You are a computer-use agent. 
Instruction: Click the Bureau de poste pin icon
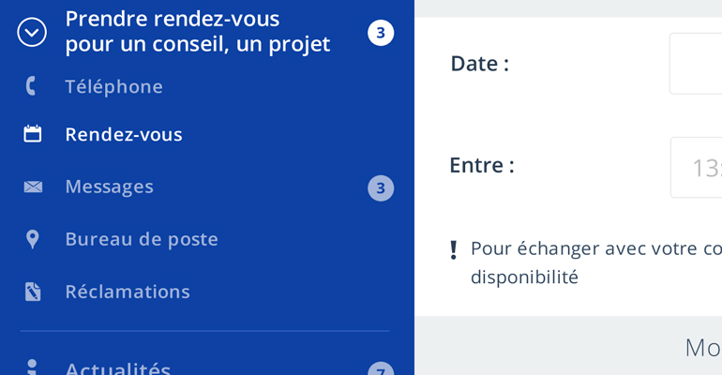click(x=32, y=239)
